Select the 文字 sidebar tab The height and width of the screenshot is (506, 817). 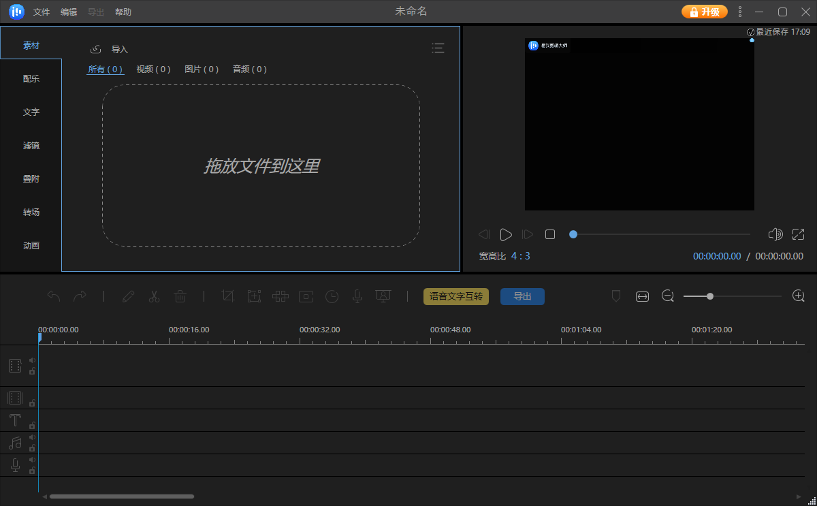[x=31, y=112]
